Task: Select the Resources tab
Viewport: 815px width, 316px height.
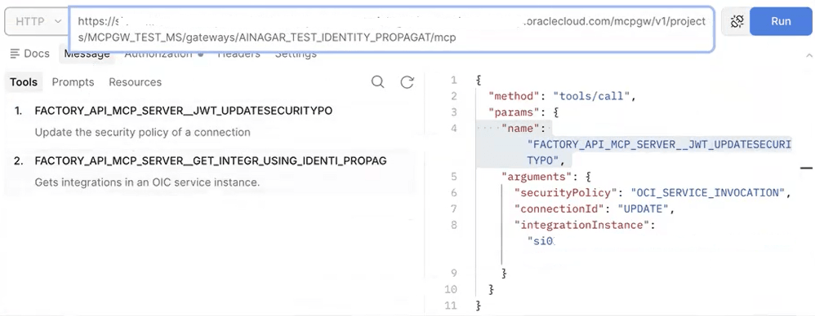Action: click(x=135, y=81)
